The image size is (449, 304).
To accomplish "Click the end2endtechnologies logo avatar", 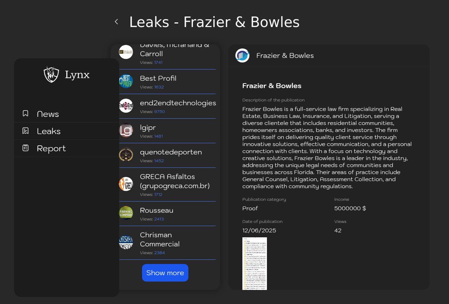I will [x=126, y=106].
